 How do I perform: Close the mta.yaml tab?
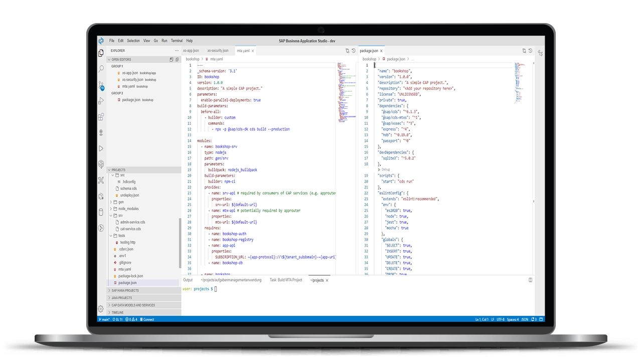(x=253, y=51)
